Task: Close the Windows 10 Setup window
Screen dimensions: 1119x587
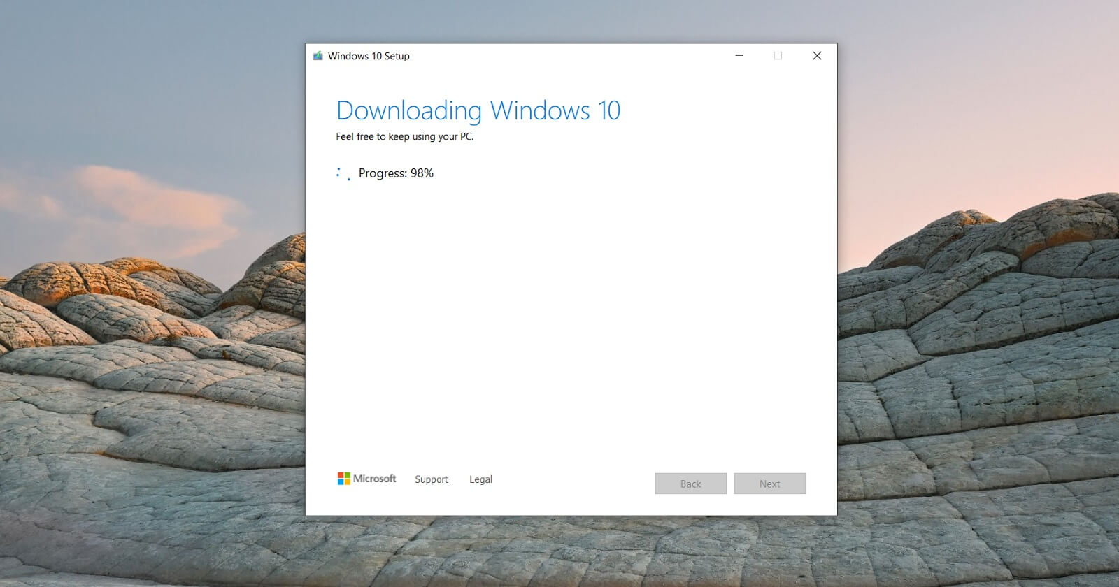Action: click(x=817, y=56)
